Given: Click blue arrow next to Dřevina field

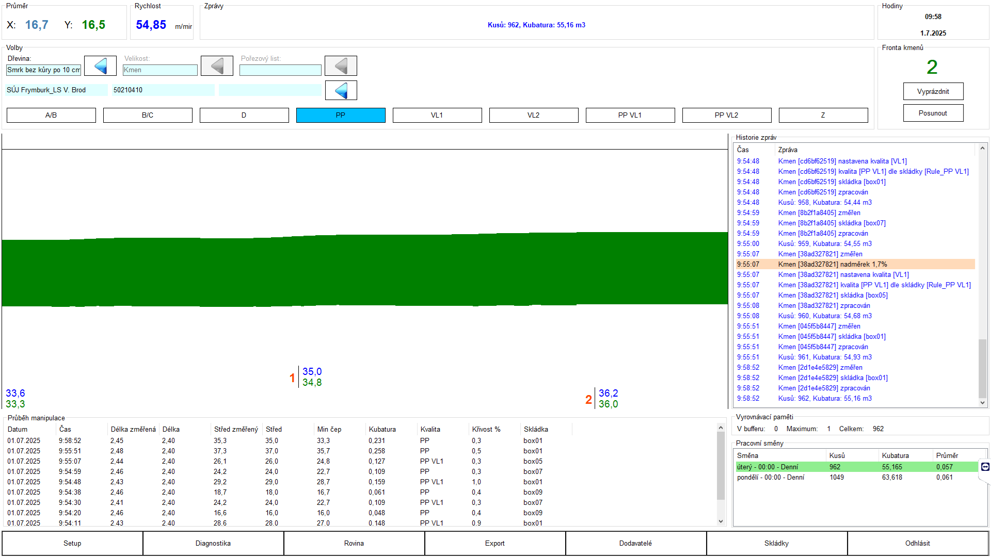Looking at the screenshot, I should (x=101, y=66).
